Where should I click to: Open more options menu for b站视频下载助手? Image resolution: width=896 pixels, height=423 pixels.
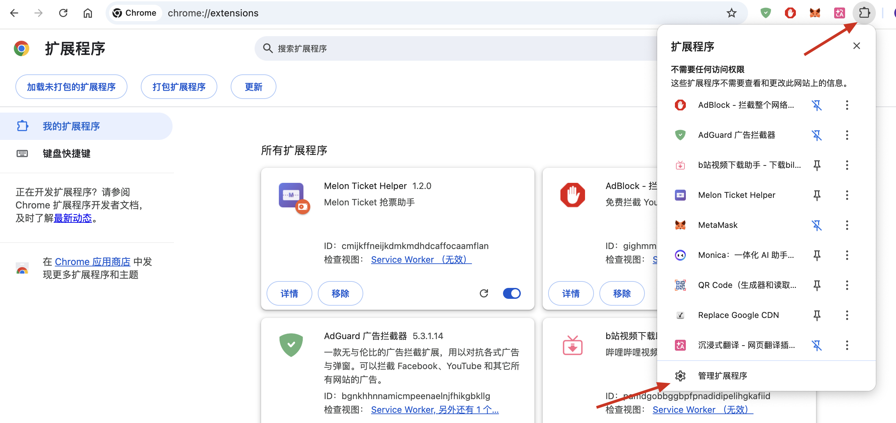tap(847, 165)
